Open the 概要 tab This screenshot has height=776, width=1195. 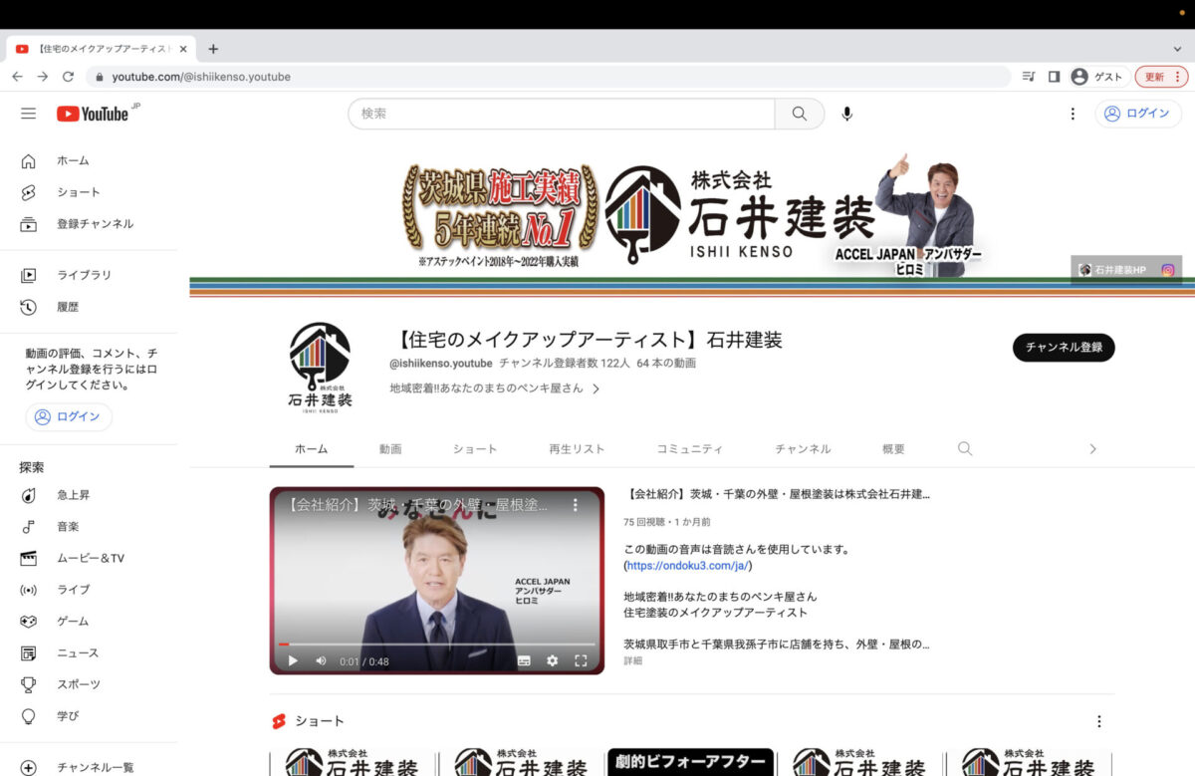(x=894, y=449)
